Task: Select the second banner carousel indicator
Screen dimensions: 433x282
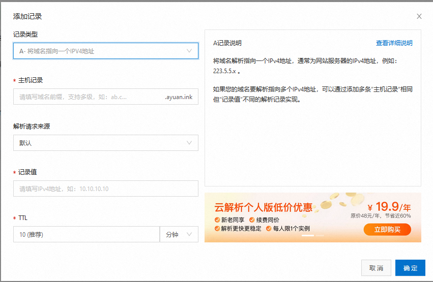Action: (320, 236)
